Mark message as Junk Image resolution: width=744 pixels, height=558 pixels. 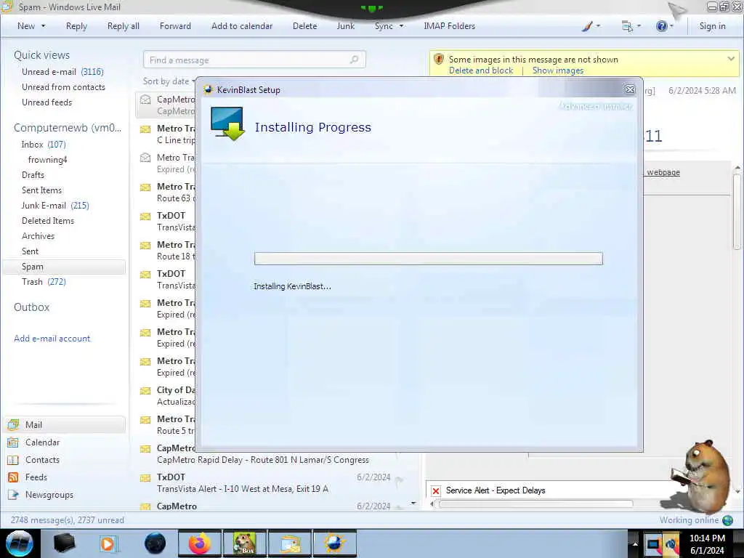tap(345, 26)
